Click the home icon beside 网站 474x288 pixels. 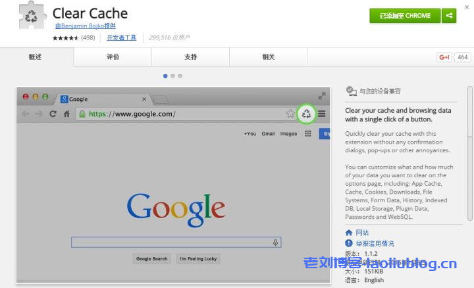[x=349, y=233]
